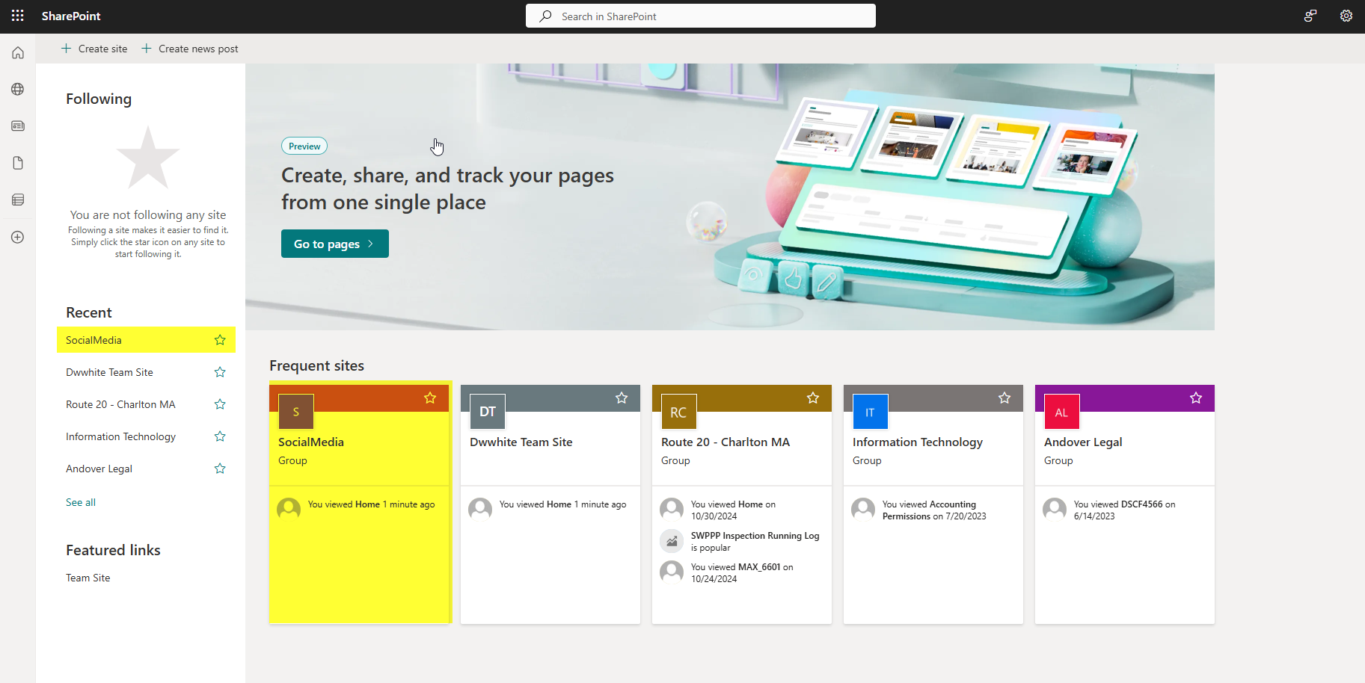Image resolution: width=1365 pixels, height=683 pixels.
Task: Open 'You viewed Home on 10/30/2024' activity
Action: coord(733,510)
